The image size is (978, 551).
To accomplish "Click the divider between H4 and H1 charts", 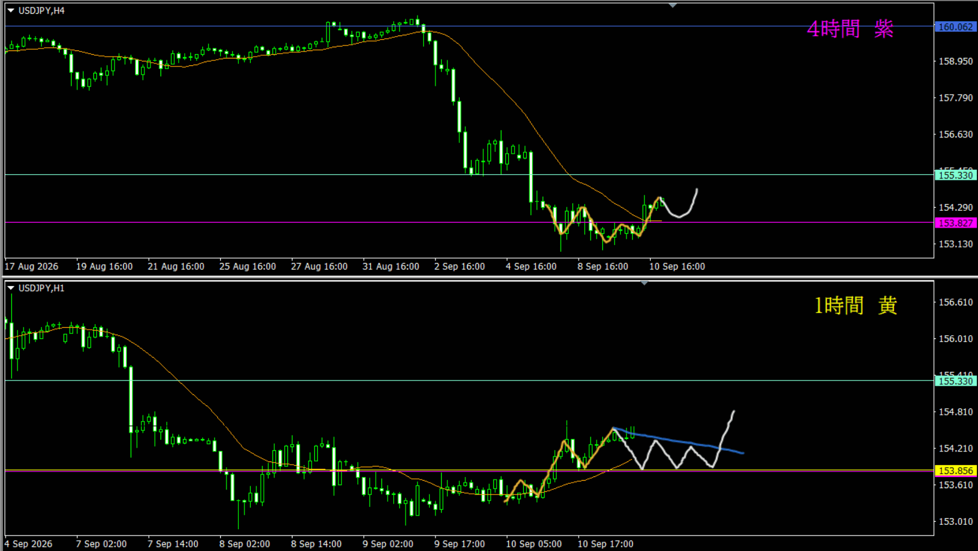I will [489, 277].
